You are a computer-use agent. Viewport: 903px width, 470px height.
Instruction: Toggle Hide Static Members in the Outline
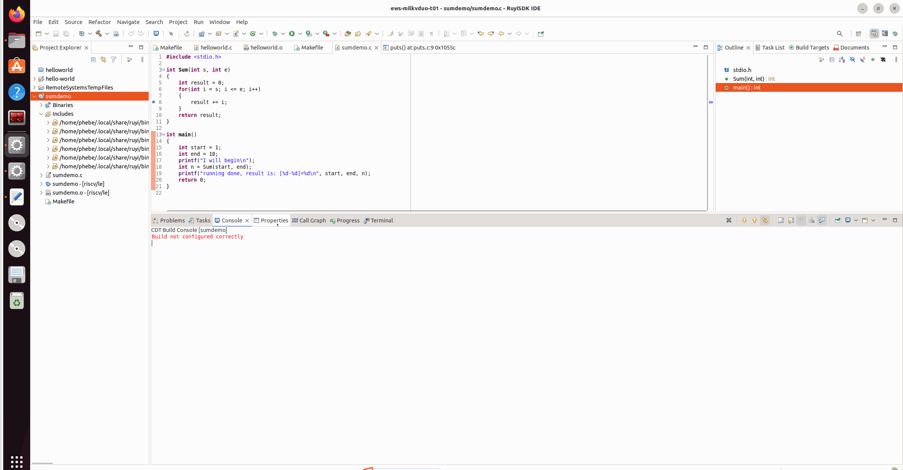[863, 60]
